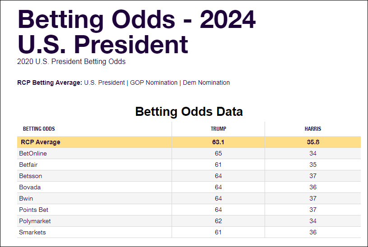Open the Dem Nomination betting average
Screen dimensions: 368x247
206,82
